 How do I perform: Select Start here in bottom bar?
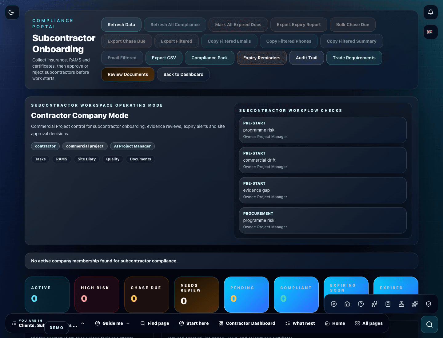coord(194,323)
